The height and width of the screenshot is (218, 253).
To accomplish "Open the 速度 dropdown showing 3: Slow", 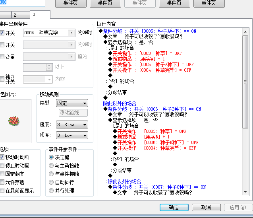I will [72, 125].
